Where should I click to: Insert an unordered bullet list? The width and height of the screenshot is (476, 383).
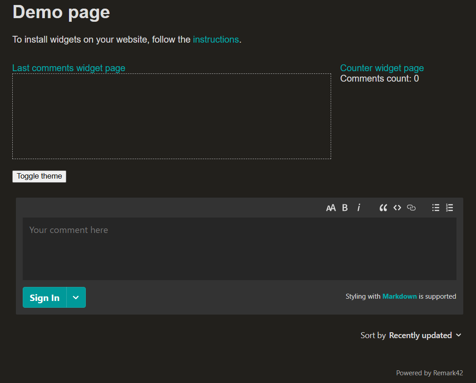point(436,208)
